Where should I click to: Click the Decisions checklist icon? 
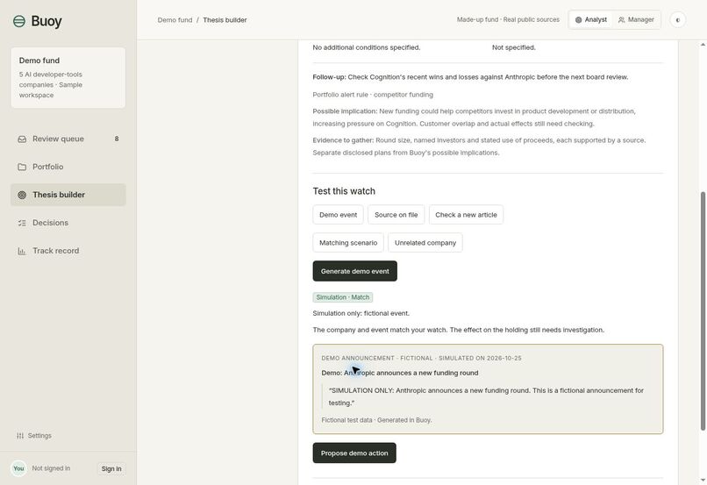[x=22, y=223]
